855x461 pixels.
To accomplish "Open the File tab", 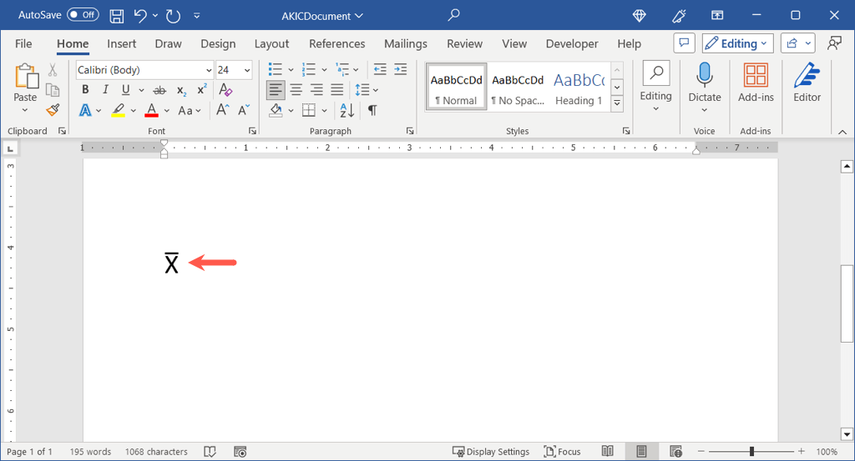I will [x=23, y=43].
